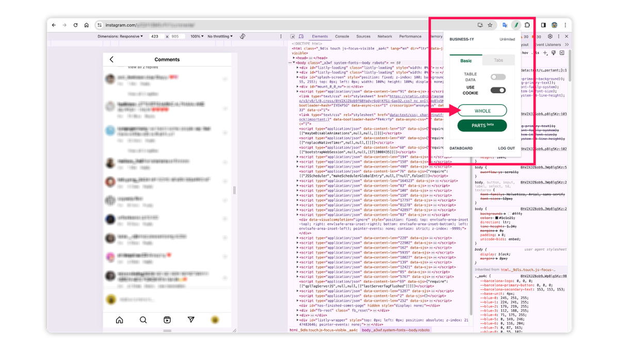Screen dimensions: 619x351
Task: View site information icon in address bar
Action: coord(100,25)
